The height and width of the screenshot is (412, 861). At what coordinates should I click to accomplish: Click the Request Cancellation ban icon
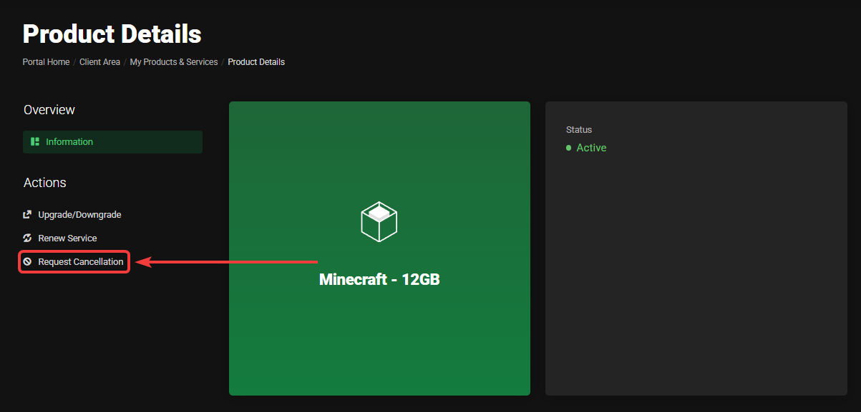[x=27, y=262]
